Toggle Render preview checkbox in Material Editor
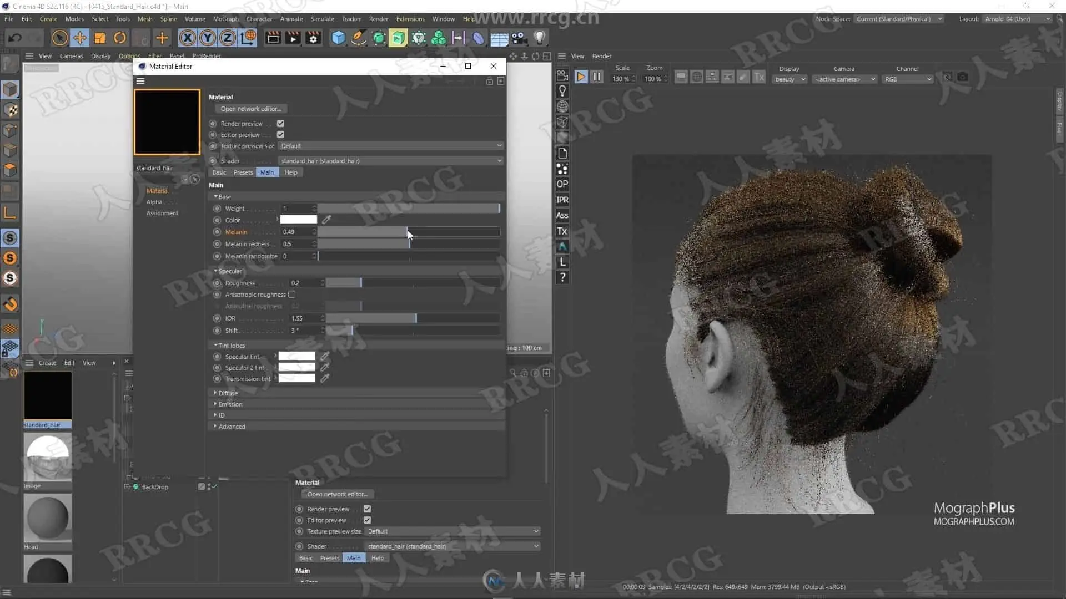 [280, 124]
